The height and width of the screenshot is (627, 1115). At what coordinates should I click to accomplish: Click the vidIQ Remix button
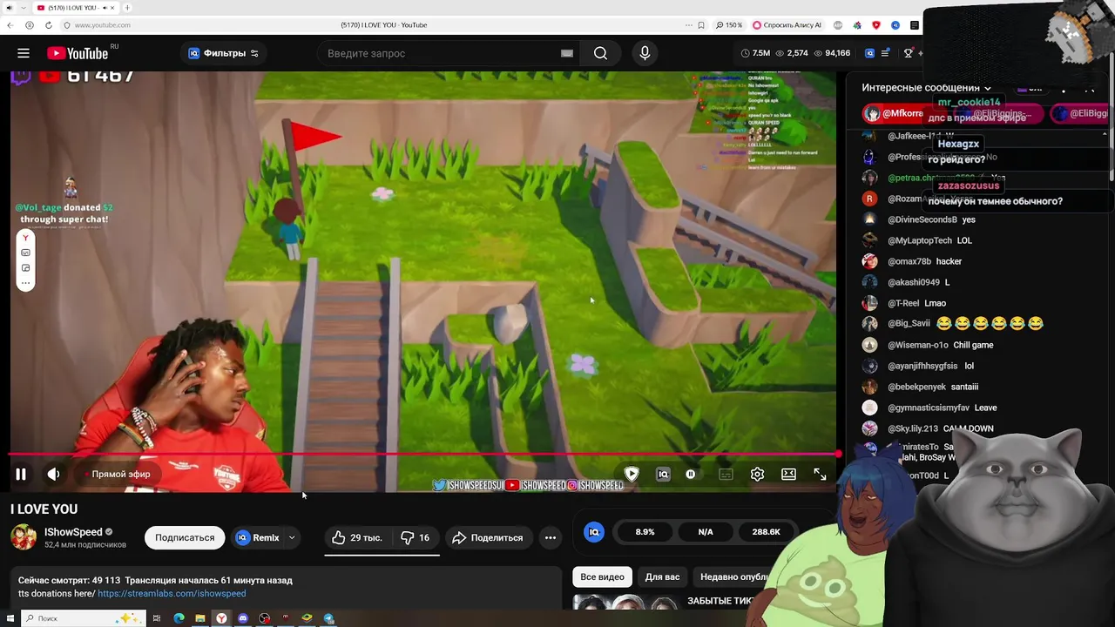(x=257, y=537)
